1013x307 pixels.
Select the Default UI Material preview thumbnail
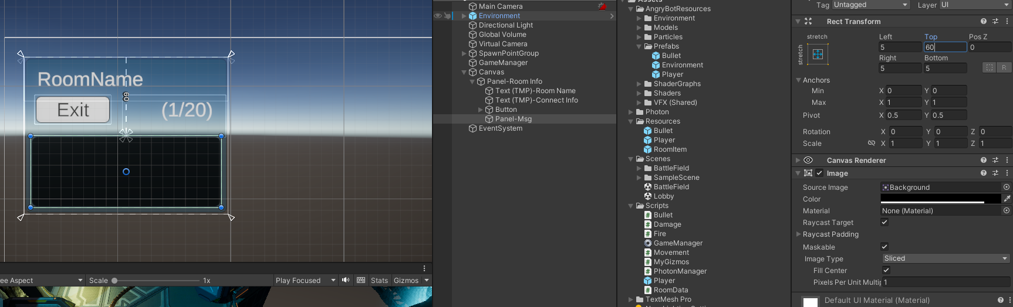click(x=811, y=301)
